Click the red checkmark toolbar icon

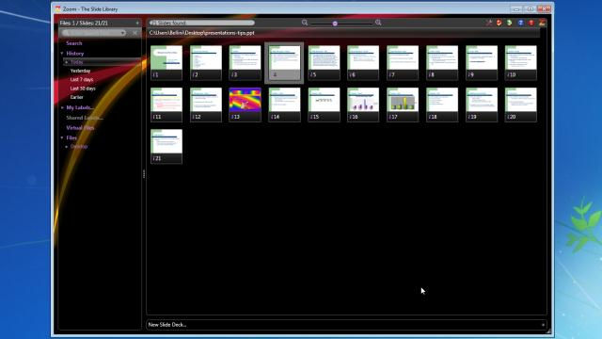tap(499, 23)
